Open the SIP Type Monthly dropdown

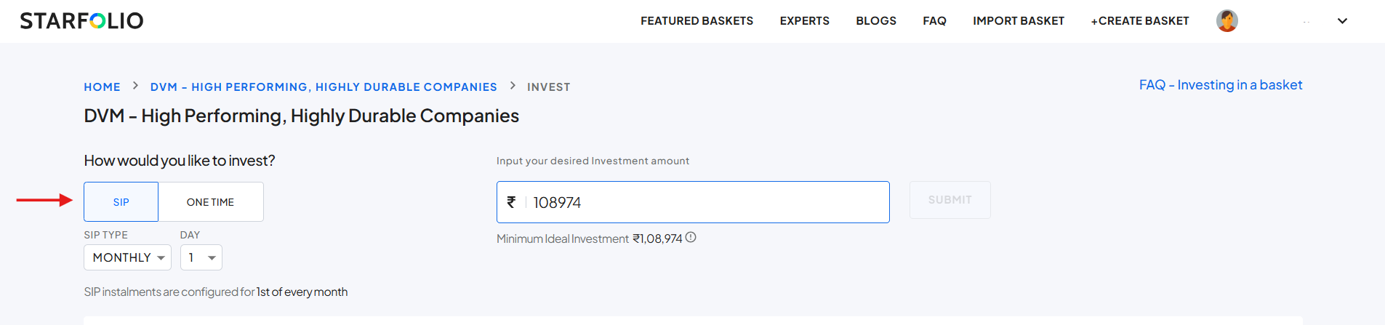click(127, 257)
